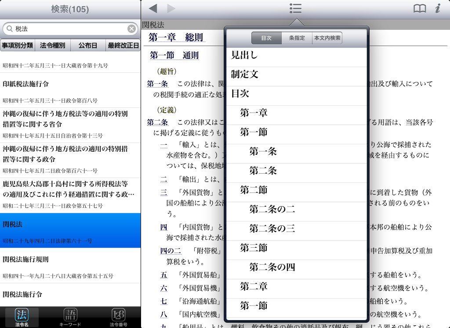Sort results by 法令種別

tap(53, 45)
